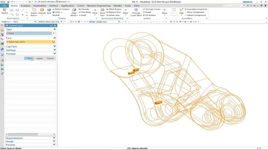Screen dimensions: 268x150
Task: Open Assembly Constraints
Action: 196,9
